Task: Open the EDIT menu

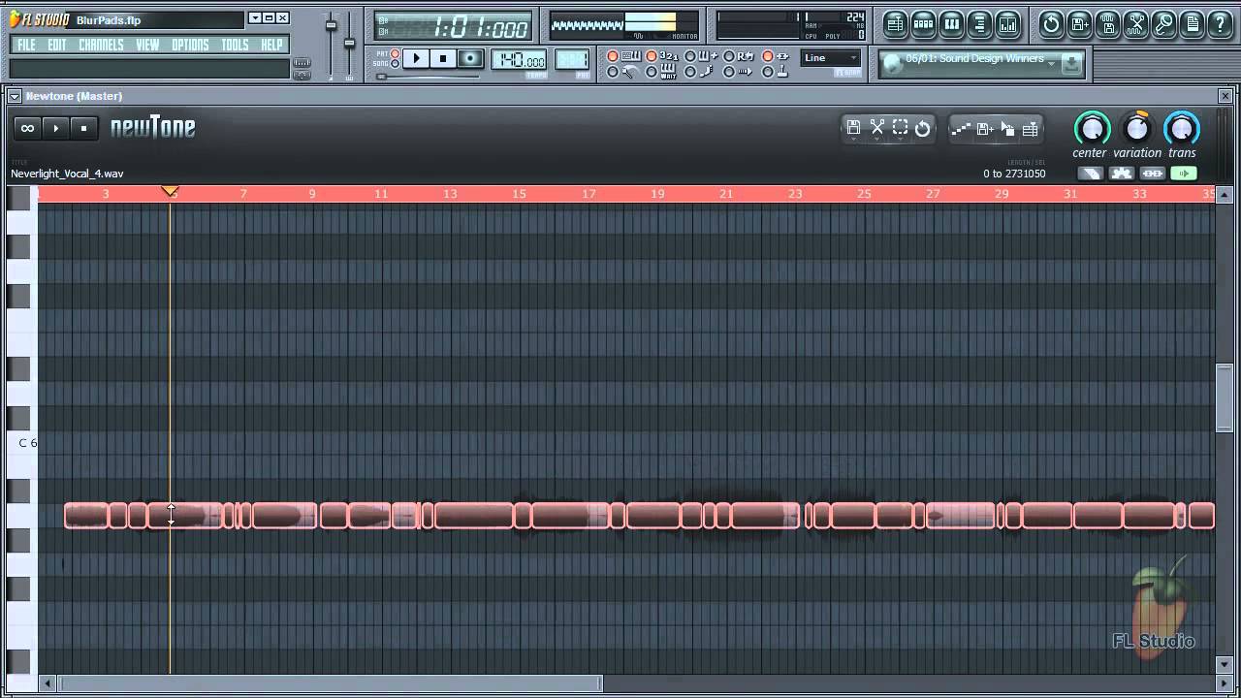Action: [x=57, y=45]
